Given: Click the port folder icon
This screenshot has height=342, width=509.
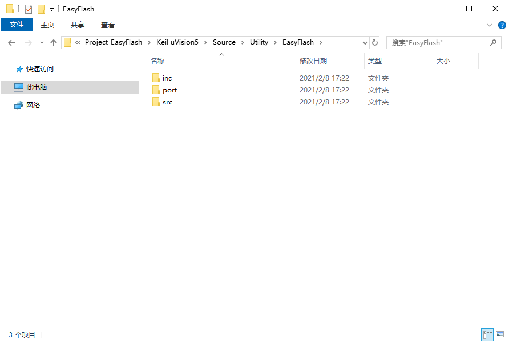Looking at the screenshot, I should coord(156,90).
